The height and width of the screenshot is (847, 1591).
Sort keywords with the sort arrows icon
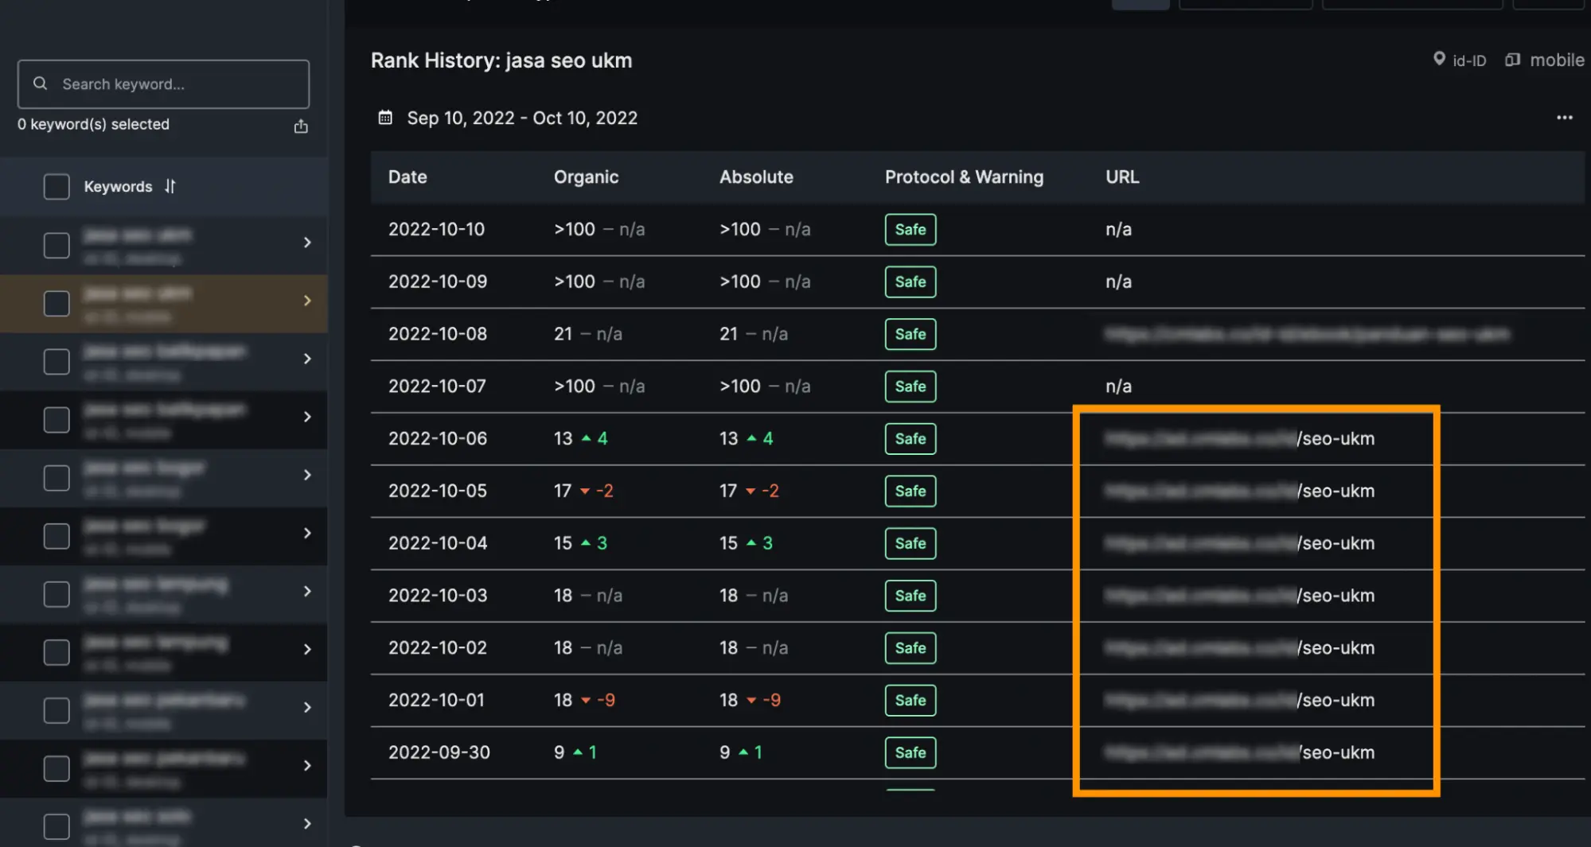(x=170, y=186)
